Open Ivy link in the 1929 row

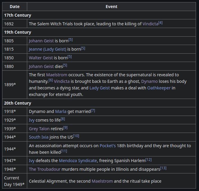click(32, 120)
